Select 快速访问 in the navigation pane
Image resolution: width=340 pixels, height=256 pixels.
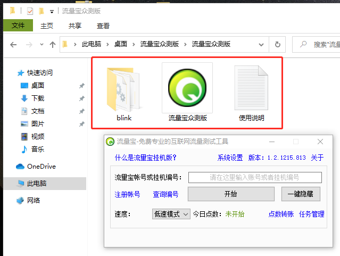(40, 73)
